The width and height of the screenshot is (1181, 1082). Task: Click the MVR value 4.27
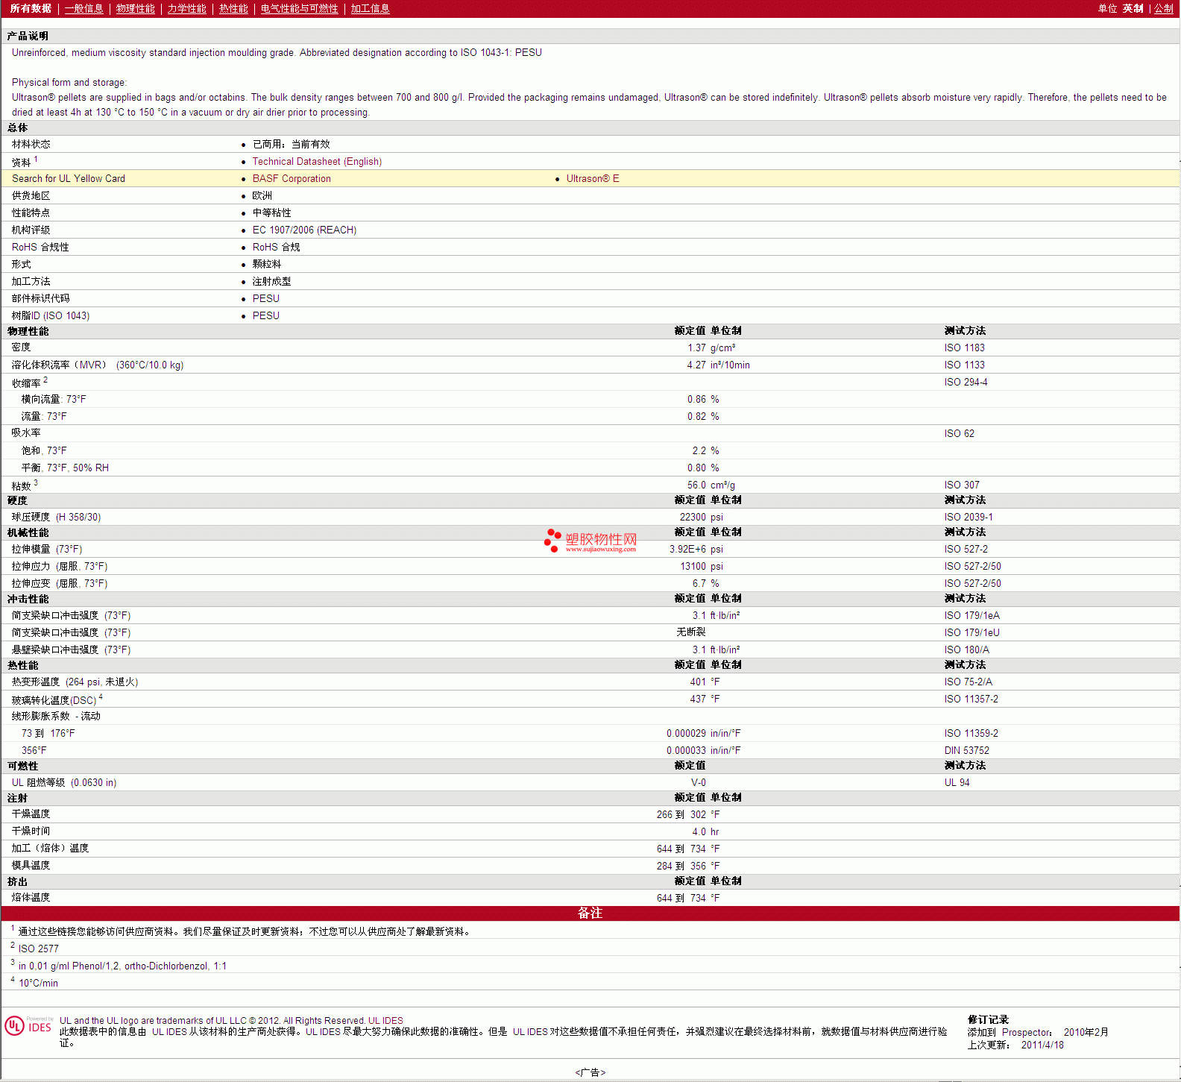(696, 365)
